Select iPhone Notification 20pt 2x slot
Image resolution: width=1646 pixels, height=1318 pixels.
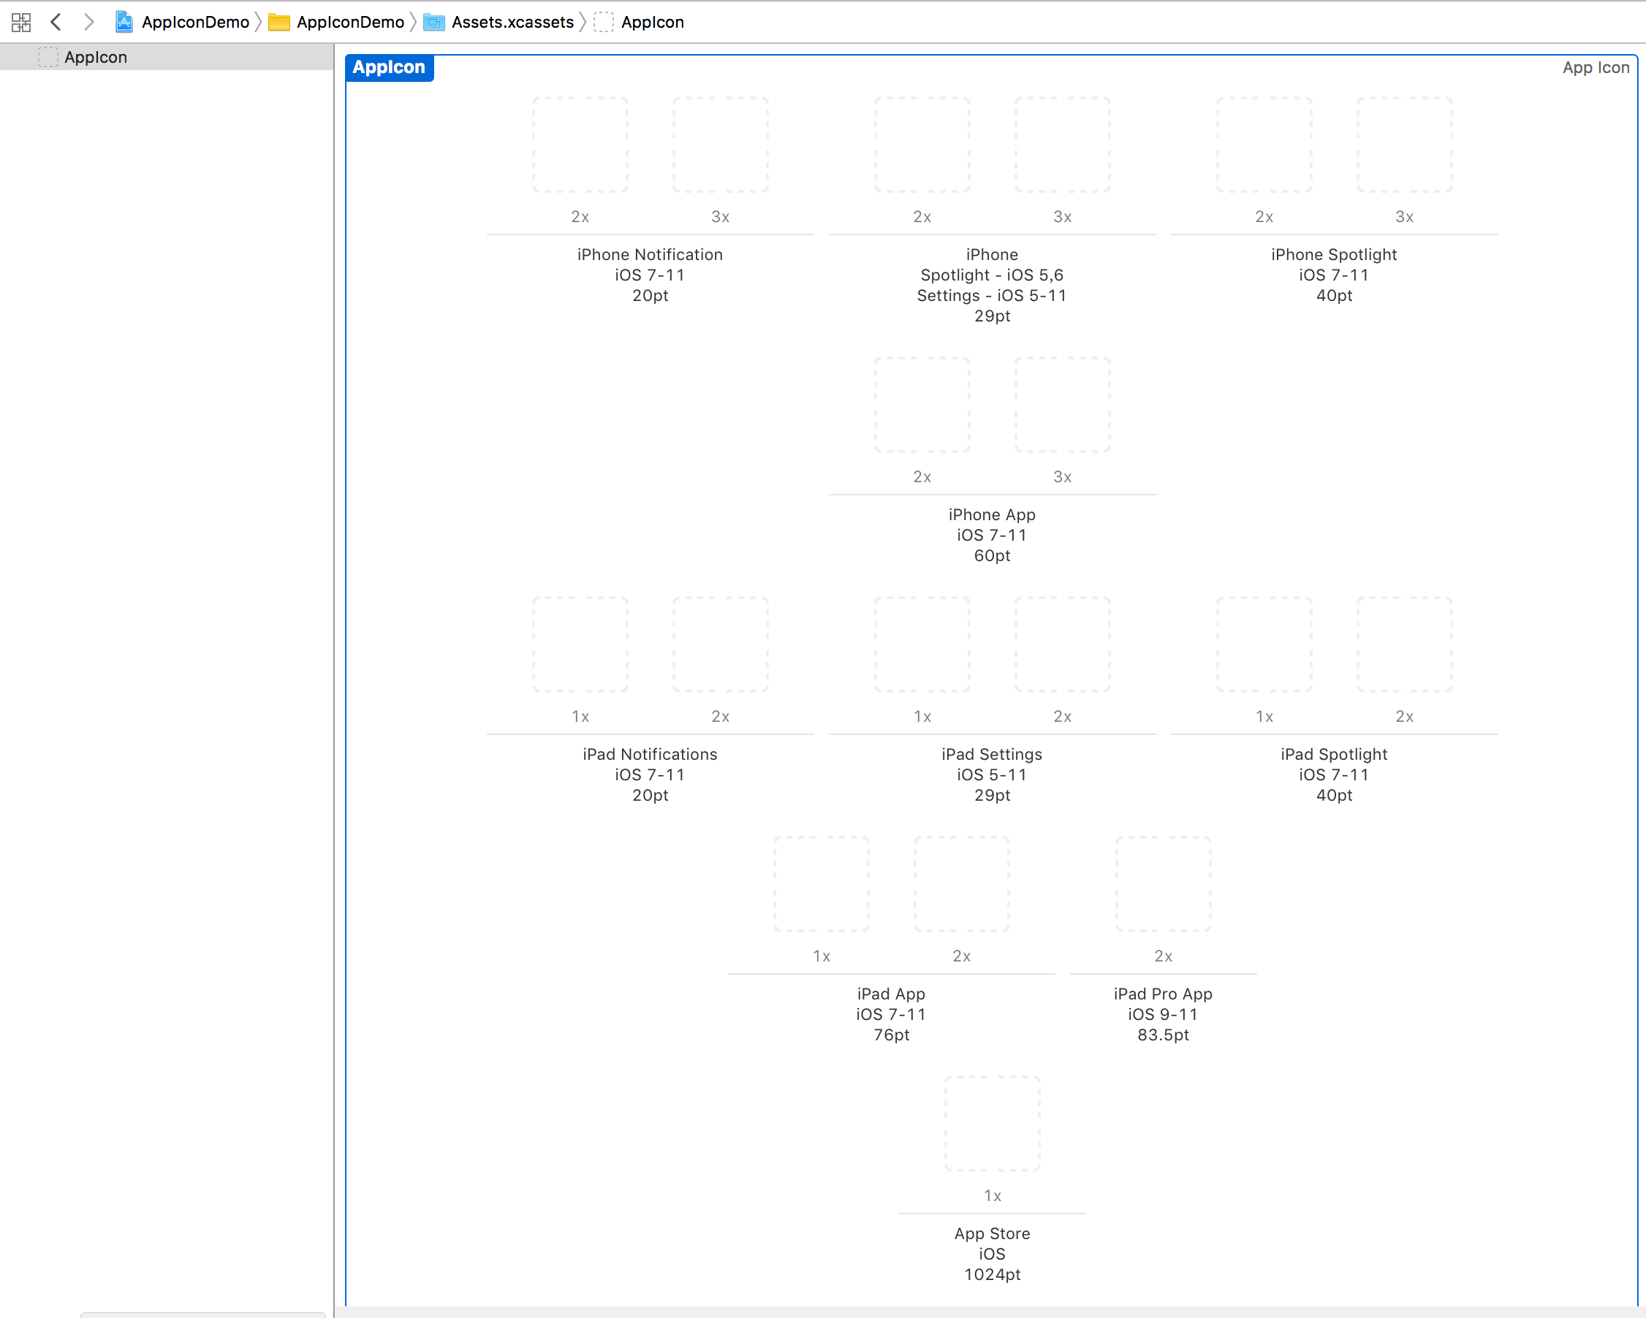tap(580, 144)
